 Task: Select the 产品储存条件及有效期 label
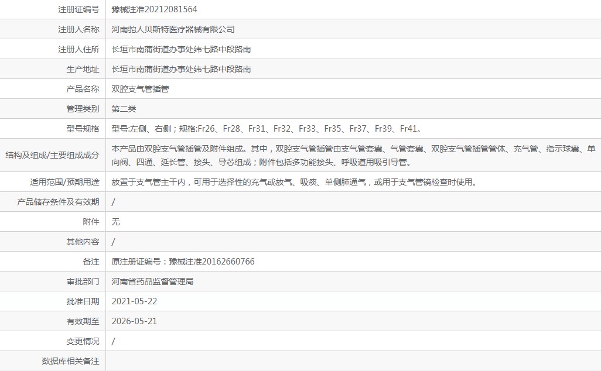[58, 202]
